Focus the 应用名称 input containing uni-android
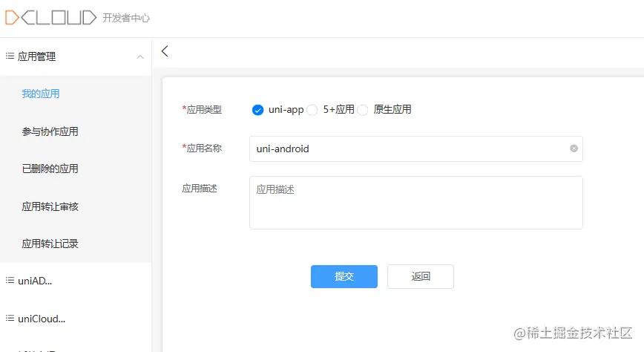 (x=416, y=149)
